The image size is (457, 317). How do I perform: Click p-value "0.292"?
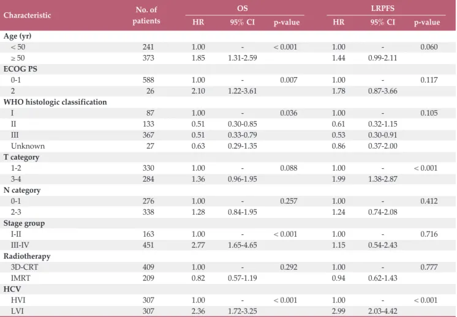(289, 267)
